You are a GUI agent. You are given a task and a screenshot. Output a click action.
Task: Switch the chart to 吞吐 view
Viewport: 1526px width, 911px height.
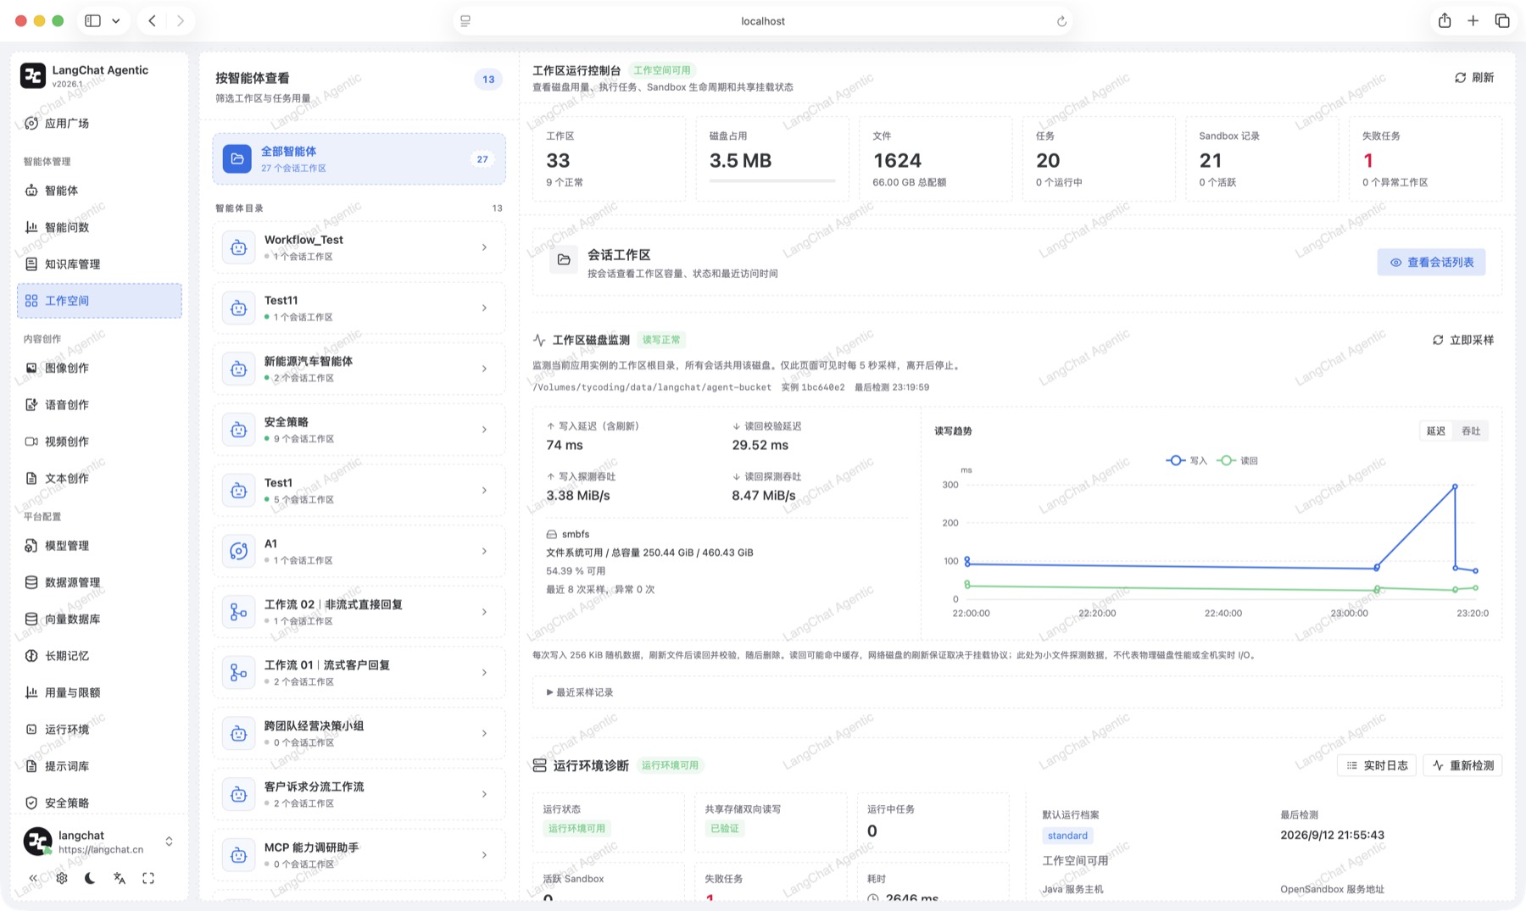tap(1471, 431)
